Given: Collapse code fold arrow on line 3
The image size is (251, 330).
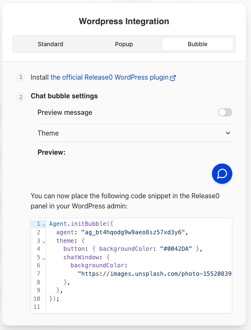Looking at the screenshot, I should tap(44, 242).
